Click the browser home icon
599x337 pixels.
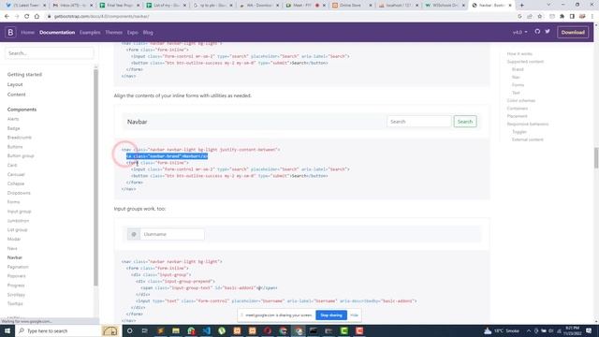(37, 17)
